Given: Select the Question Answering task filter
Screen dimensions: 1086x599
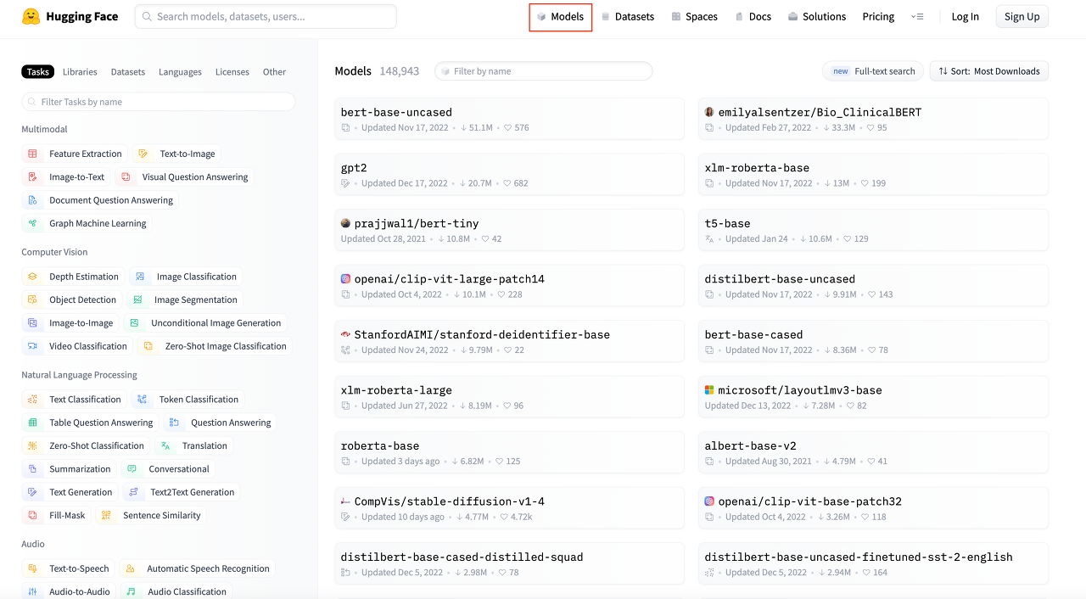Looking at the screenshot, I should point(220,423).
